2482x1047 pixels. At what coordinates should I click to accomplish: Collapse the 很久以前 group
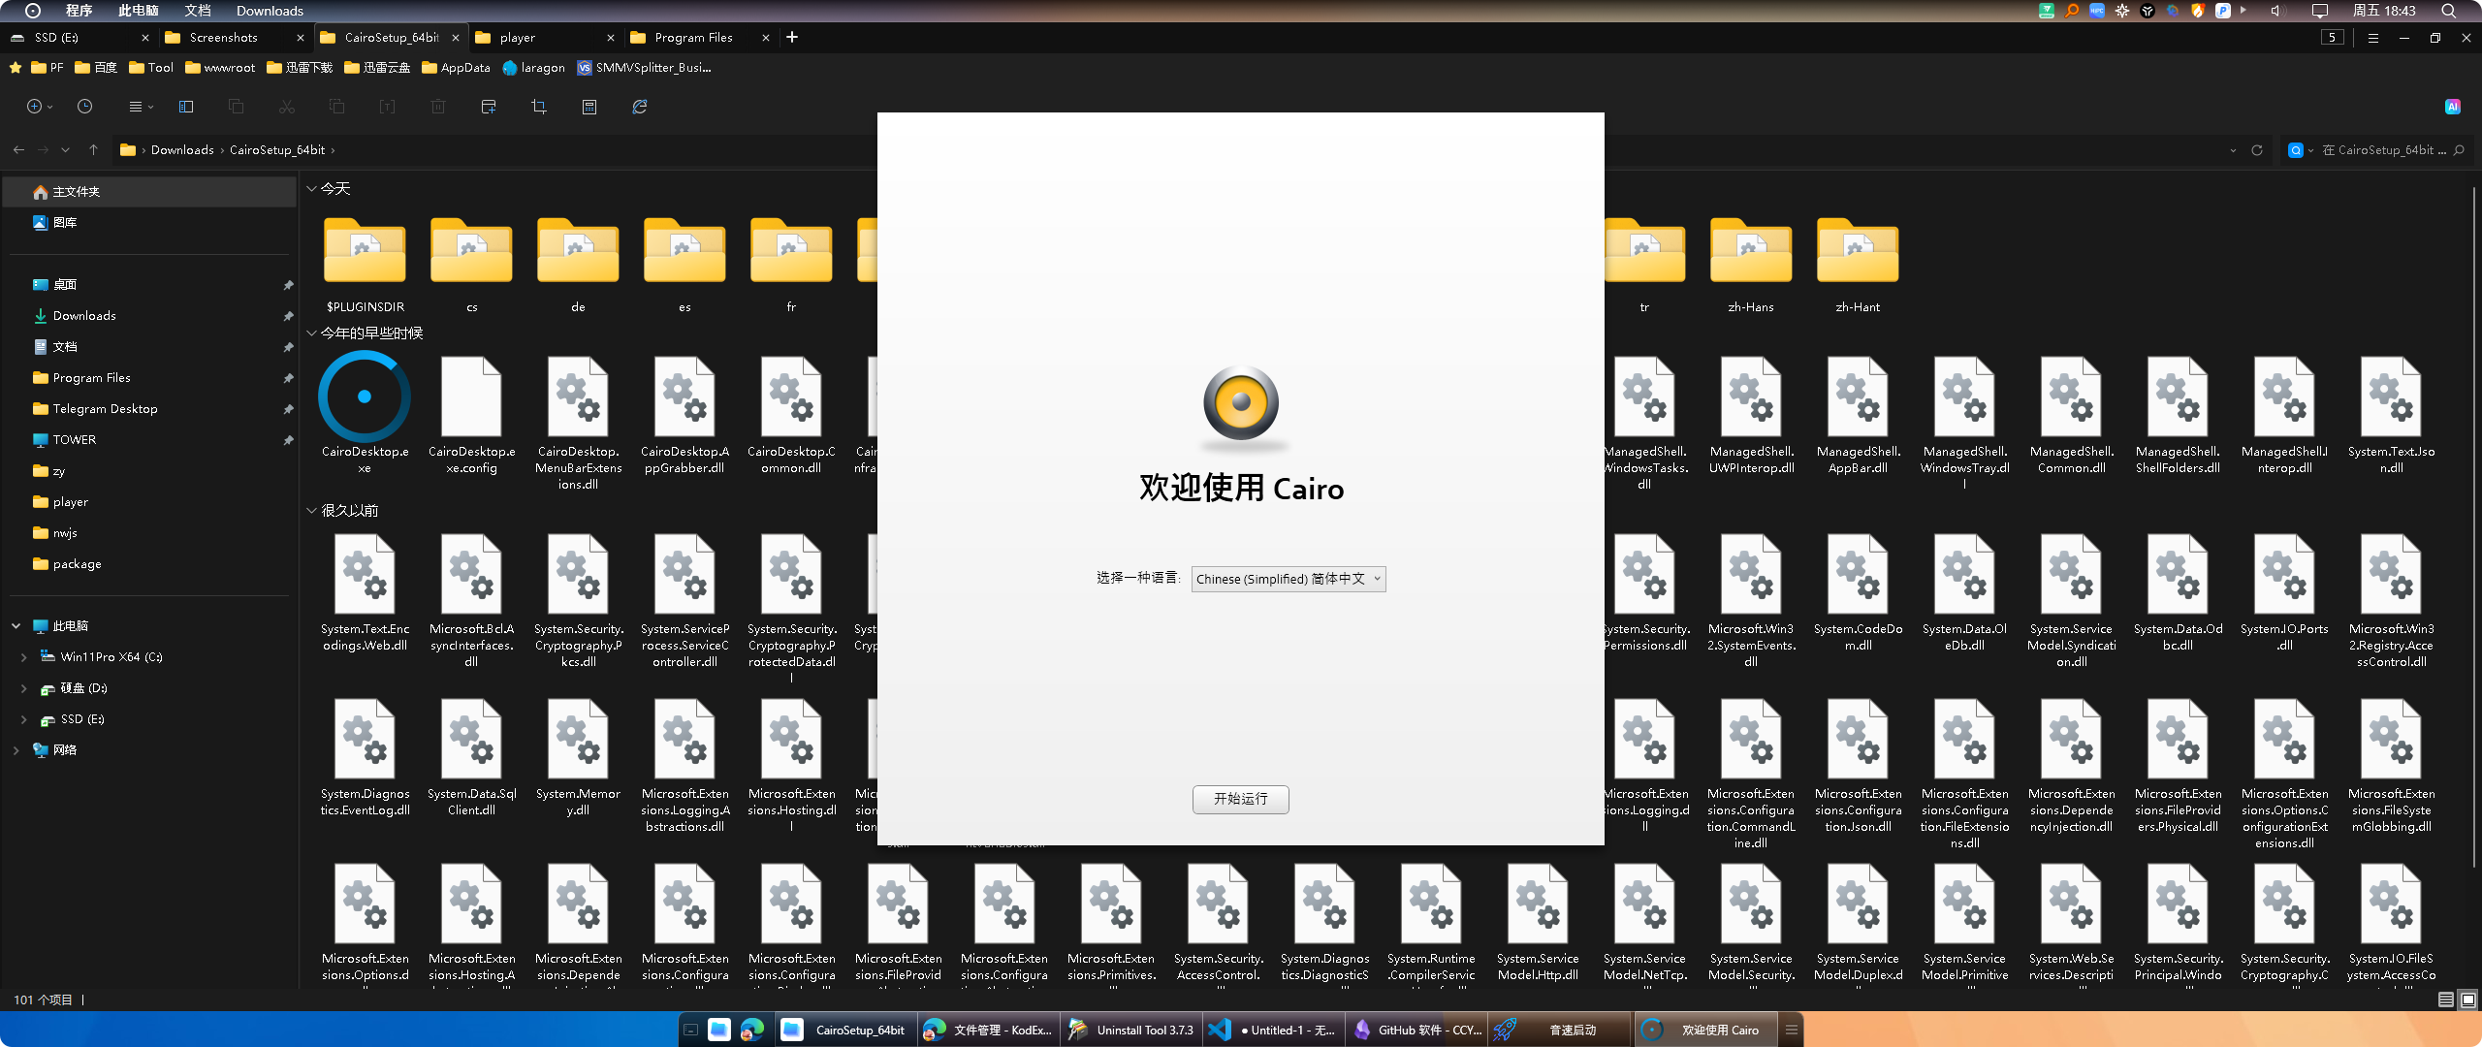coord(311,511)
